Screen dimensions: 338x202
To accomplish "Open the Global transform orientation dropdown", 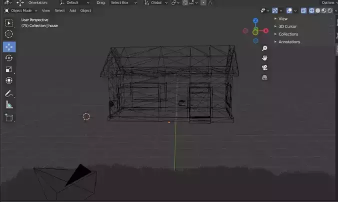I will [x=156, y=3].
